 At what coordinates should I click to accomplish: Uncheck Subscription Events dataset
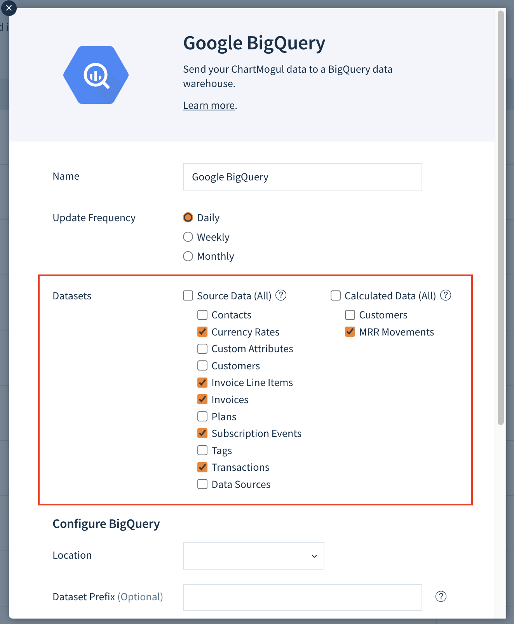tap(202, 433)
